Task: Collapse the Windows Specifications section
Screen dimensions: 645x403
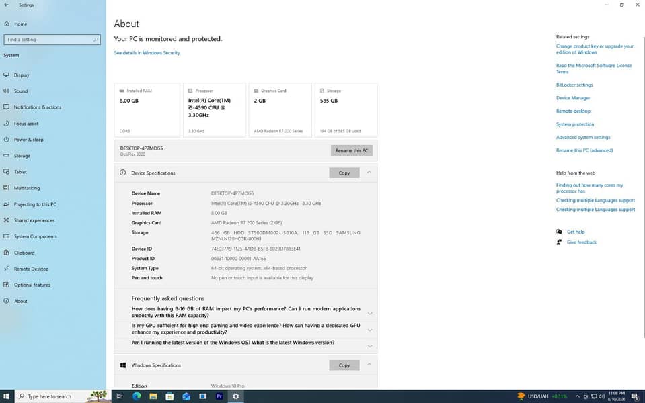Action: (369, 365)
